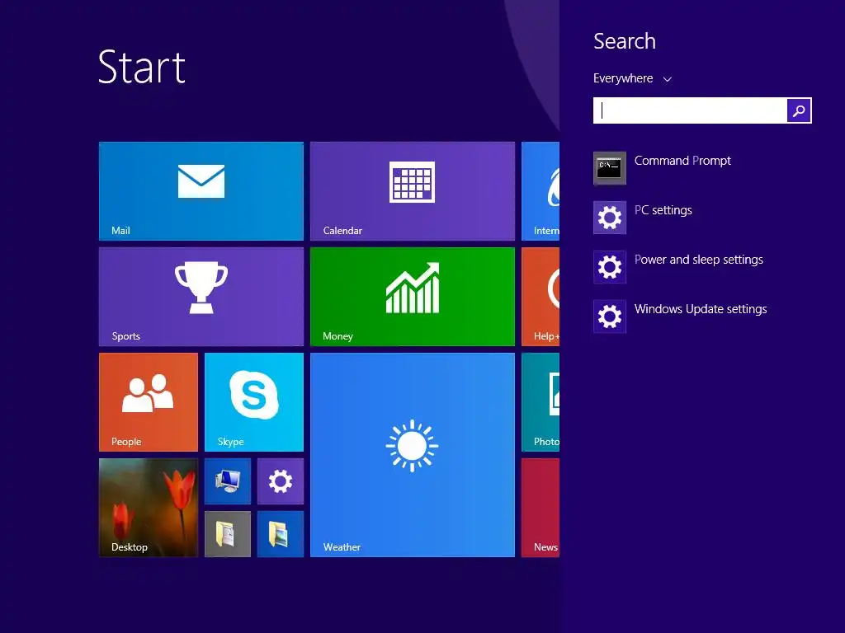Select Command Prompt search suggestion text
This screenshot has width=845, height=633.
[x=682, y=161]
